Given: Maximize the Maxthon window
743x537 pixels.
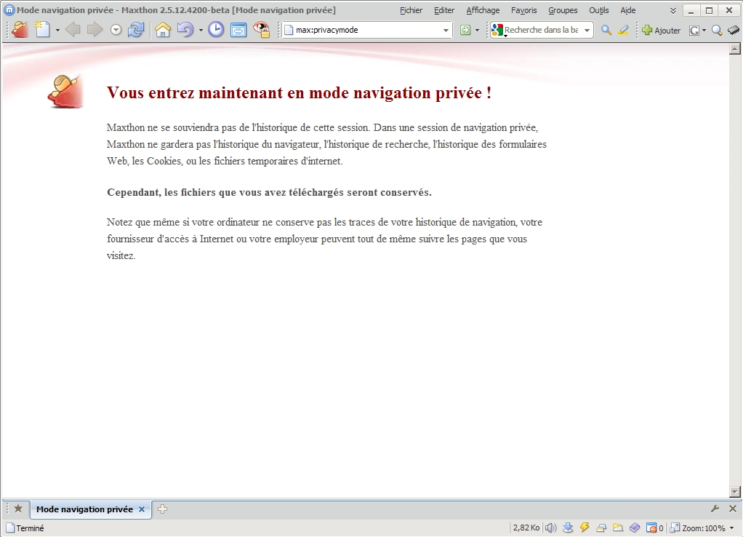Looking at the screenshot, I should (x=710, y=10).
